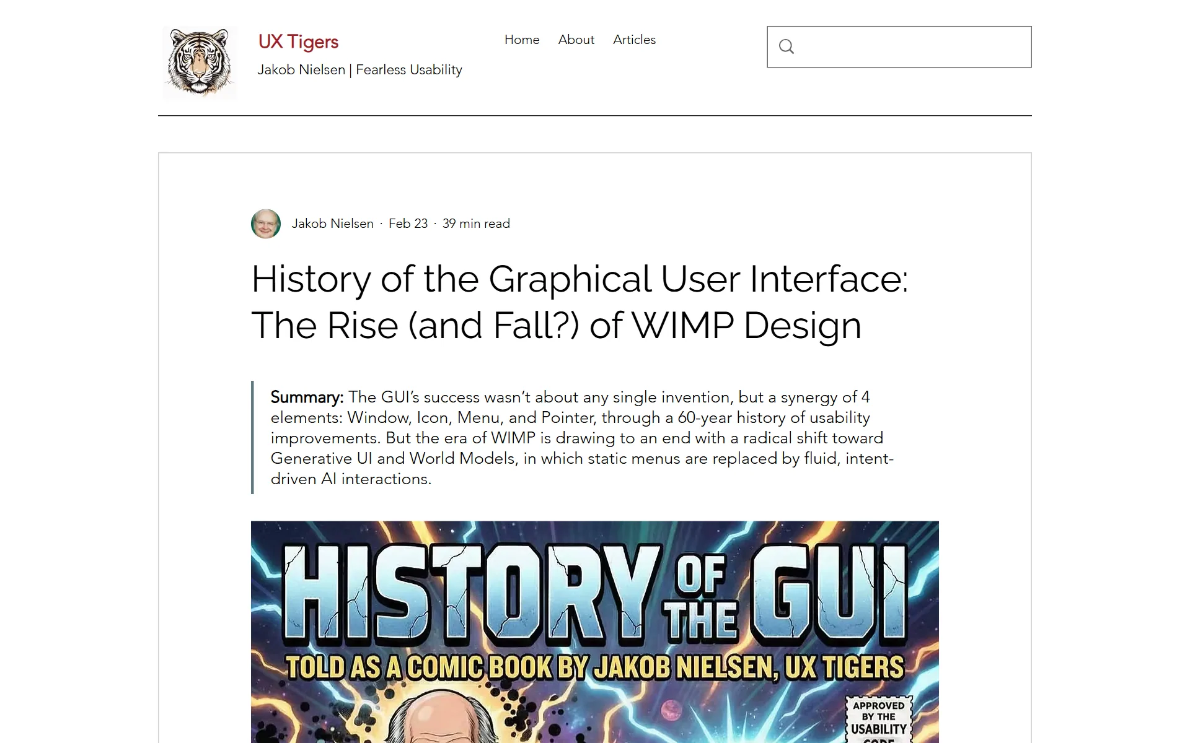
Task: Click the bold 'Summary:' label
Action: coord(307,397)
